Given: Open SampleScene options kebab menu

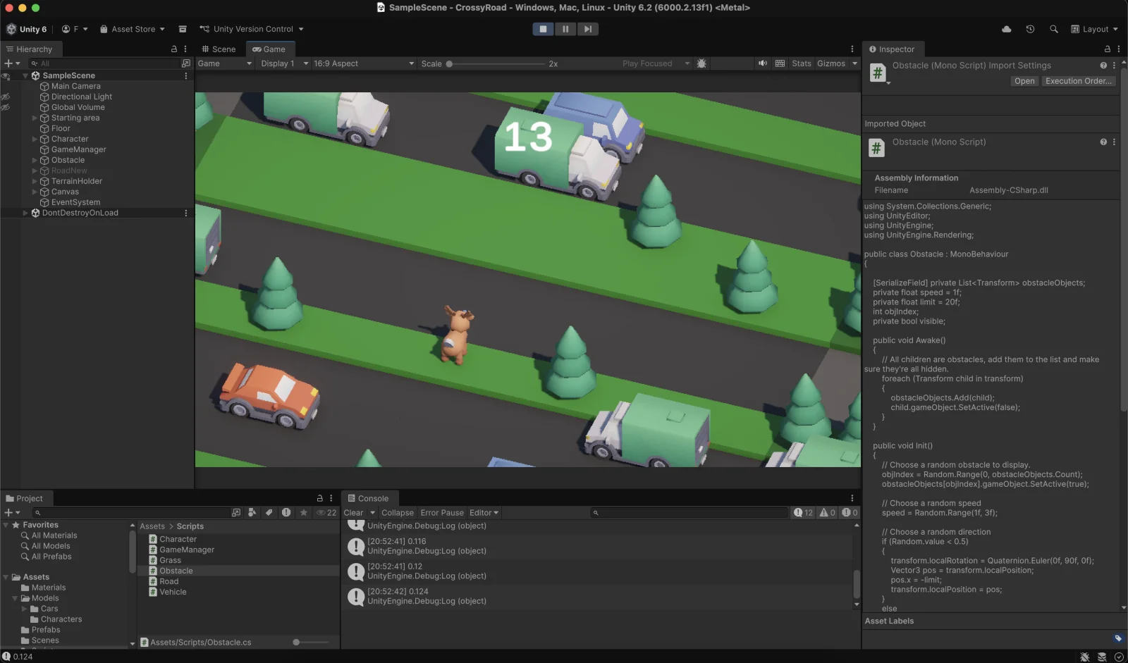Looking at the screenshot, I should pyautogui.click(x=186, y=75).
